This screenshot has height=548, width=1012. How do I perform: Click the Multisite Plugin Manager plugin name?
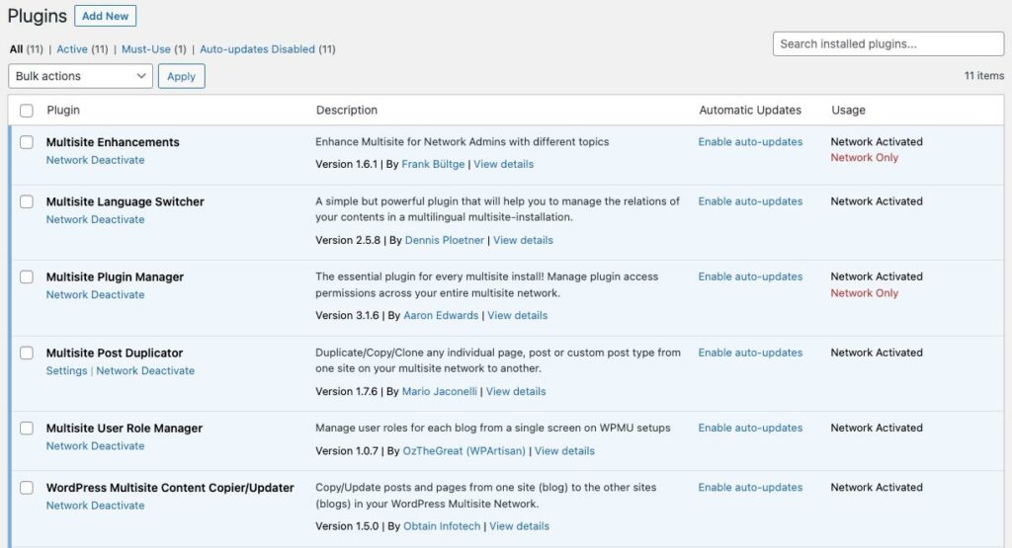click(115, 277)
